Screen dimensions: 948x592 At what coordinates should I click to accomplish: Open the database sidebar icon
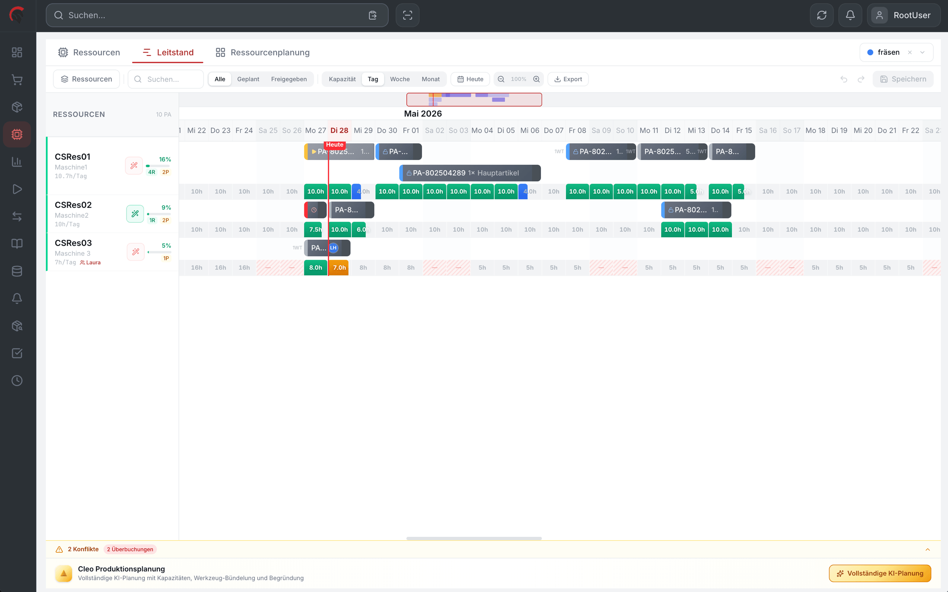(x=17, y=271)
